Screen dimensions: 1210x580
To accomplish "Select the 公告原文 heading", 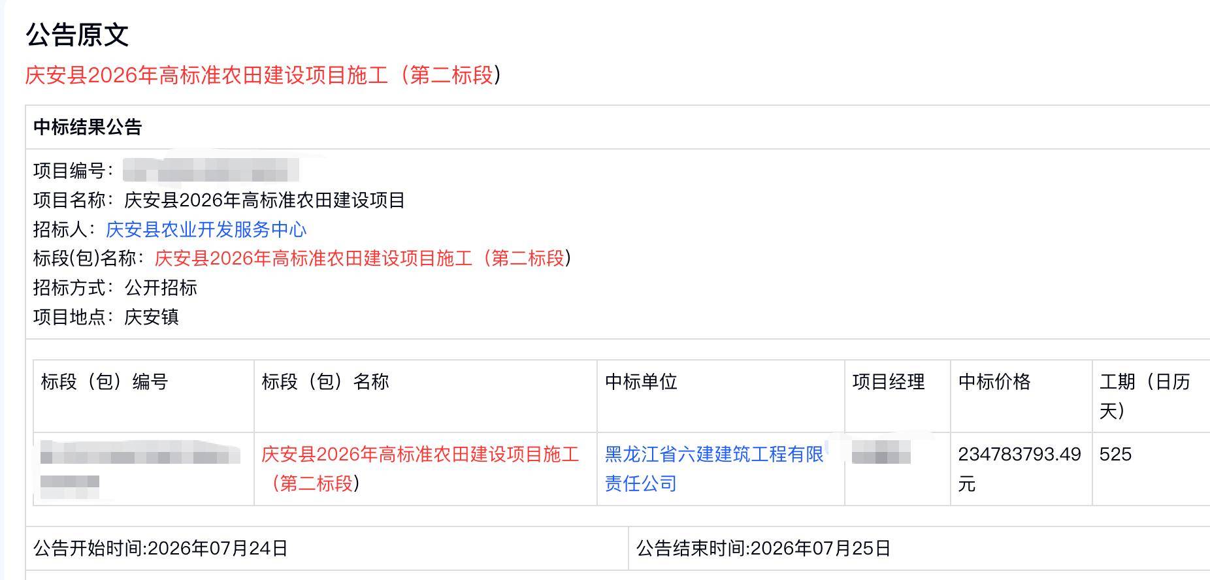I will point(78,35).
